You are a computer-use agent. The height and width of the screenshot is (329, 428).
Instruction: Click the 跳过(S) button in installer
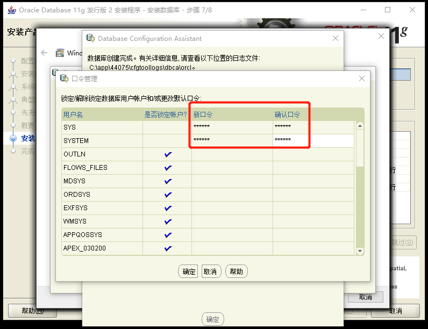[x=402, y=242]
